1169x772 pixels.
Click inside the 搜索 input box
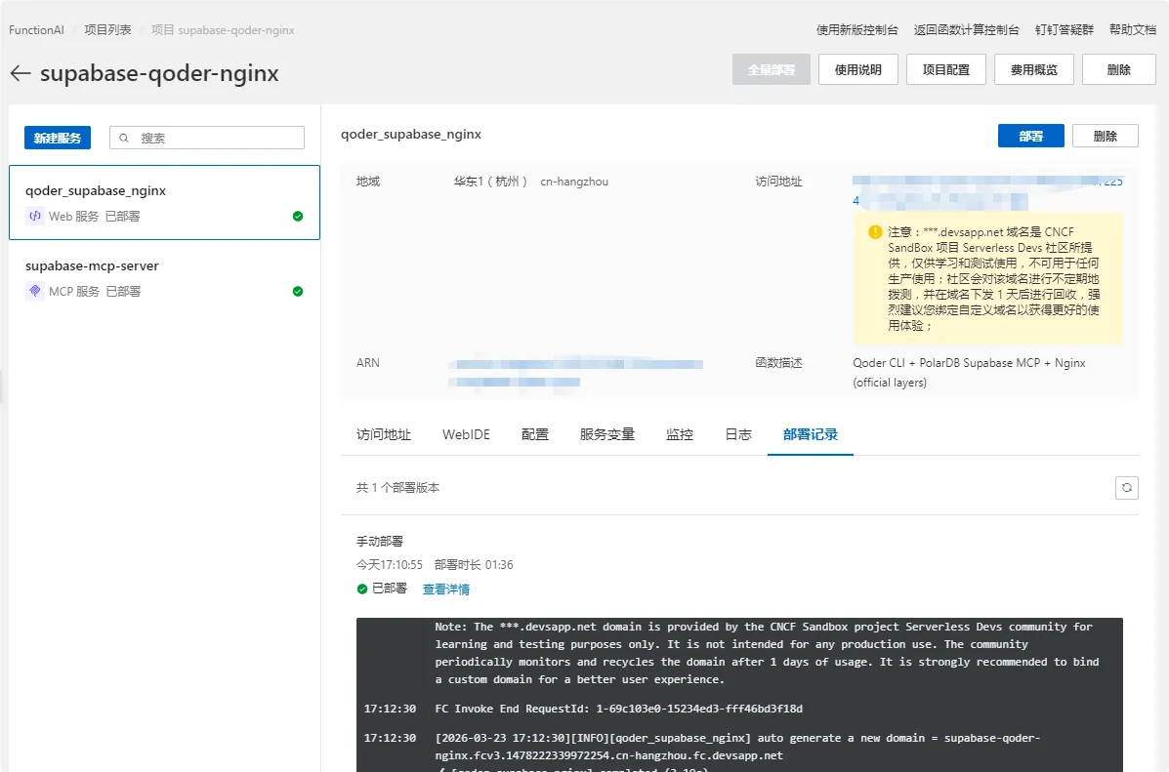(206, 137)
